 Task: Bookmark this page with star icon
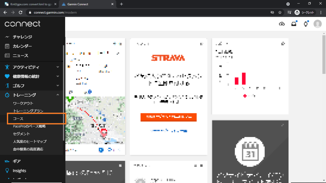[280, 12]
